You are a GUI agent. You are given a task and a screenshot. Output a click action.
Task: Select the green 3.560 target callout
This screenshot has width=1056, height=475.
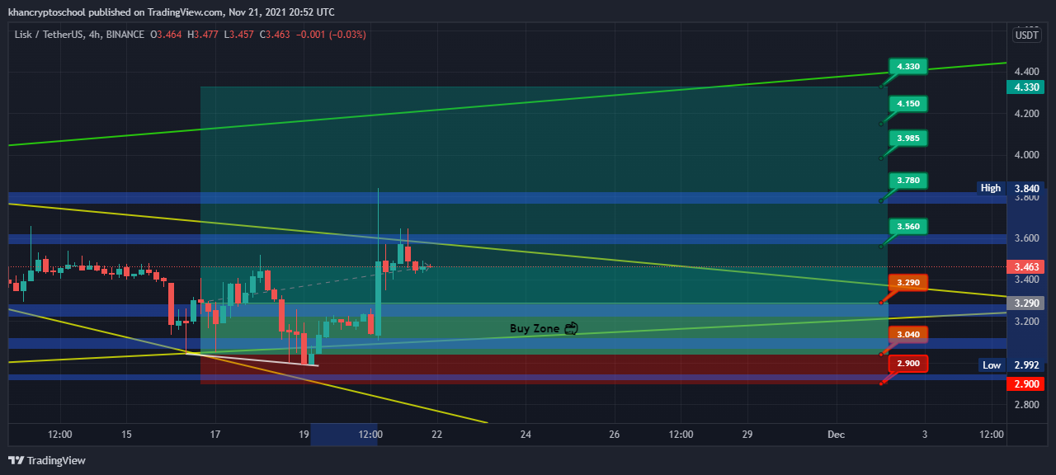point(908,226)
